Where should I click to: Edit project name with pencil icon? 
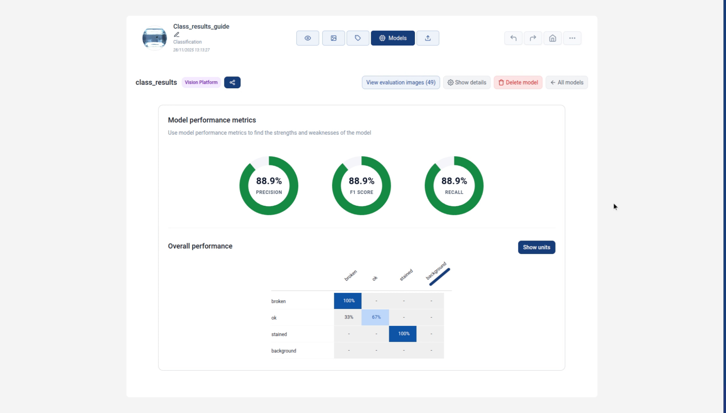coord(177,34)
